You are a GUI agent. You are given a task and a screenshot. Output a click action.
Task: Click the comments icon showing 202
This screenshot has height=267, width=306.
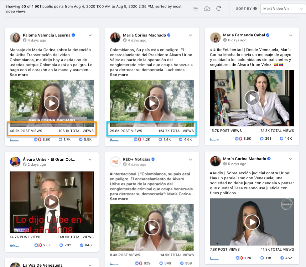coord(61,245)
